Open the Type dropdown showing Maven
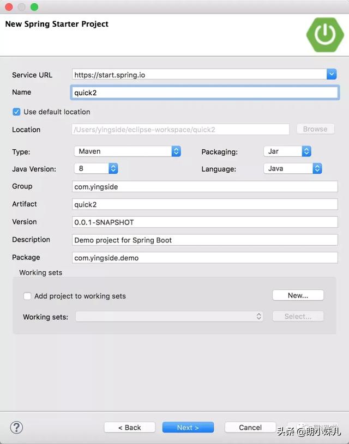 [128, 151]
